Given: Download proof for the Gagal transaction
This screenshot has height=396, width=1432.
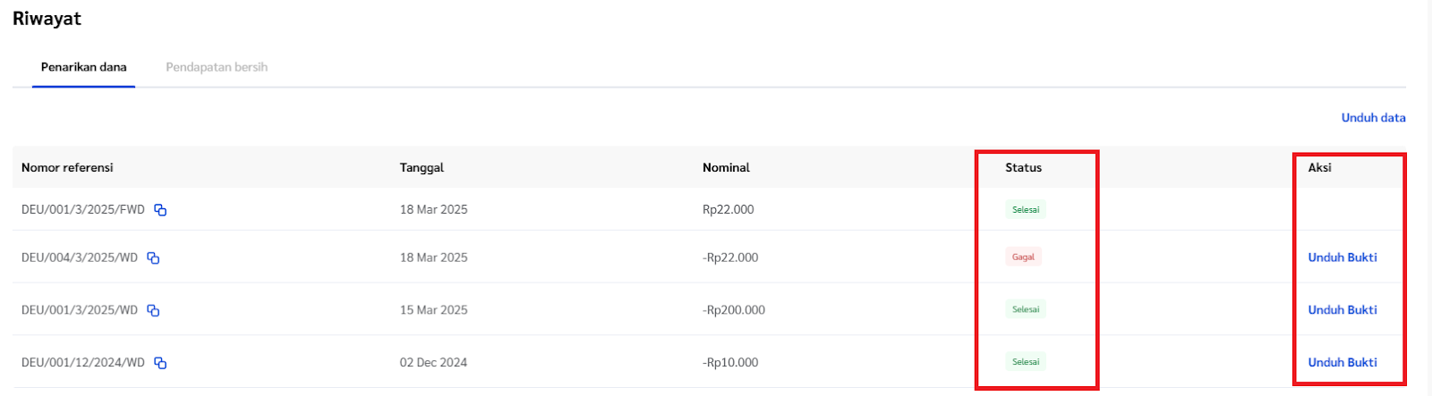Looking at the screenshot, I should 1342,257.
